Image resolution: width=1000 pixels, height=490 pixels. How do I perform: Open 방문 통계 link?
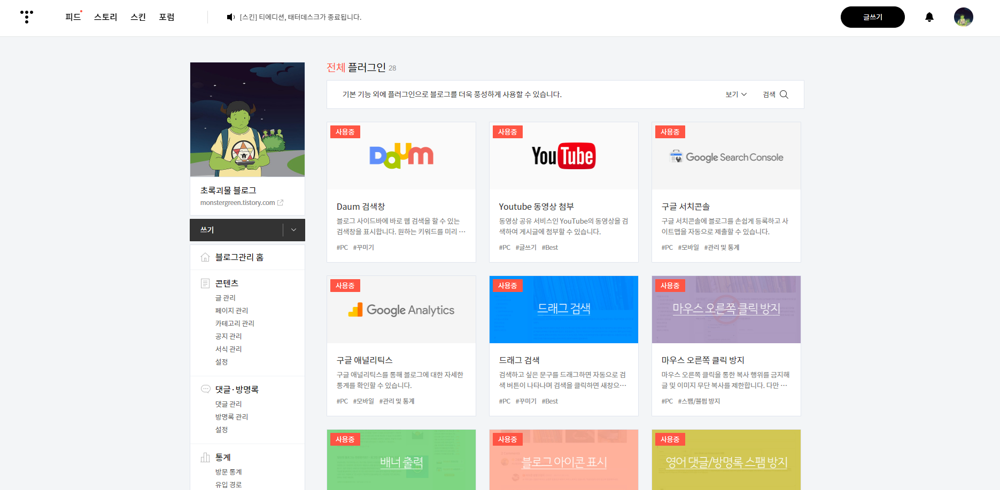(x=229, y=472)
